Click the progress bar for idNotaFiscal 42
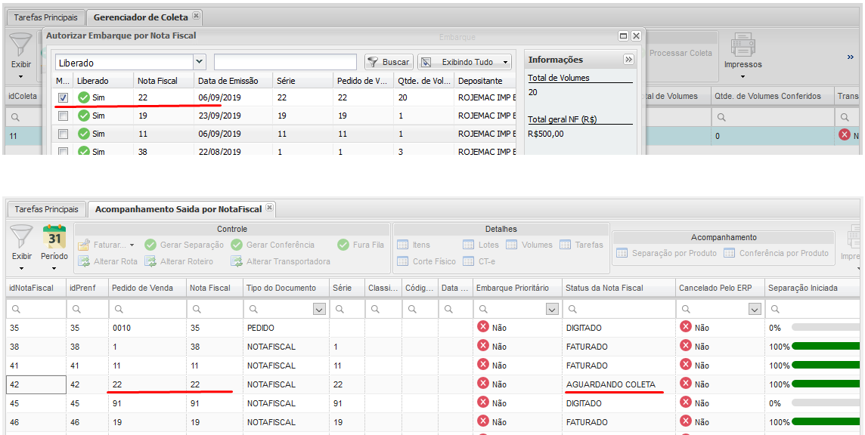This screenshot has height=435, width=865. click(x=824, y=384)
